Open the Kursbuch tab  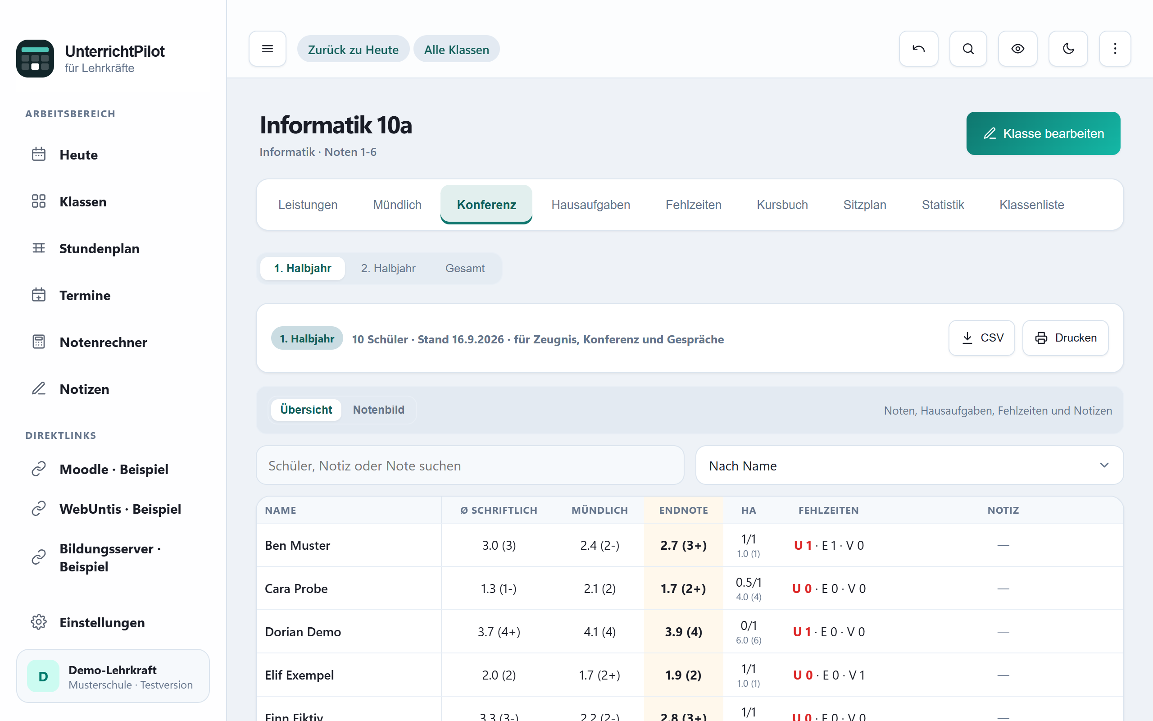(x=782, y=205)
